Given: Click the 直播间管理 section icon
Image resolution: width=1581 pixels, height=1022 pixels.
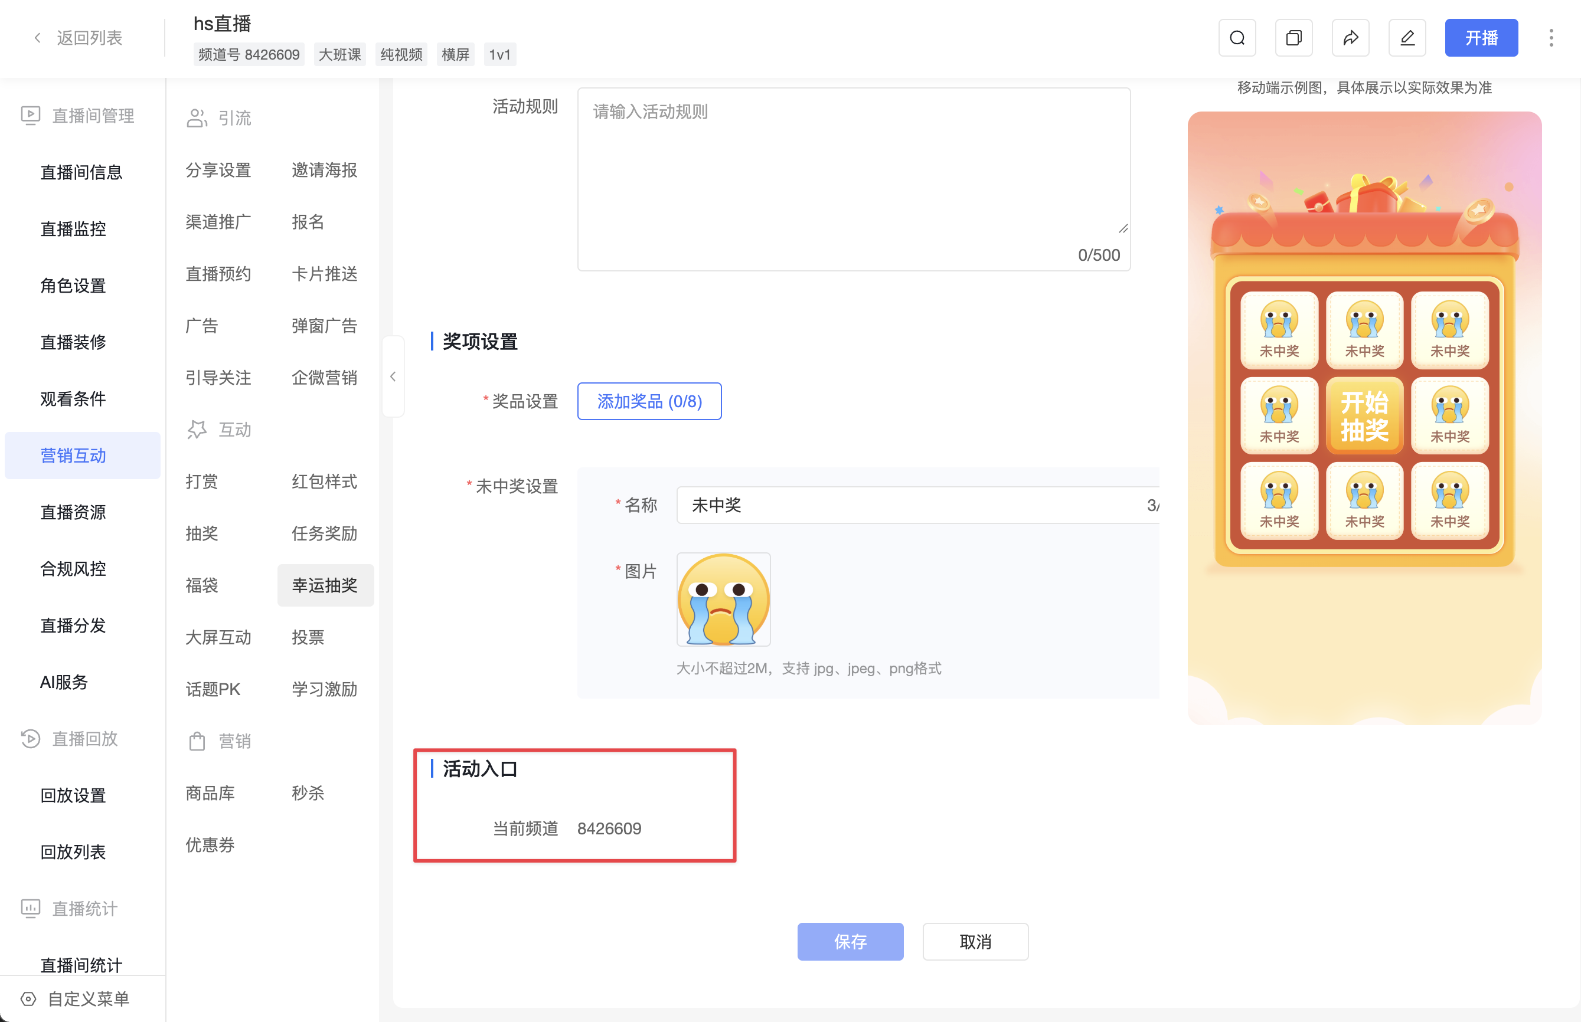Looking at the screenshot, I should pyautogui.click(x=31, y=116).
